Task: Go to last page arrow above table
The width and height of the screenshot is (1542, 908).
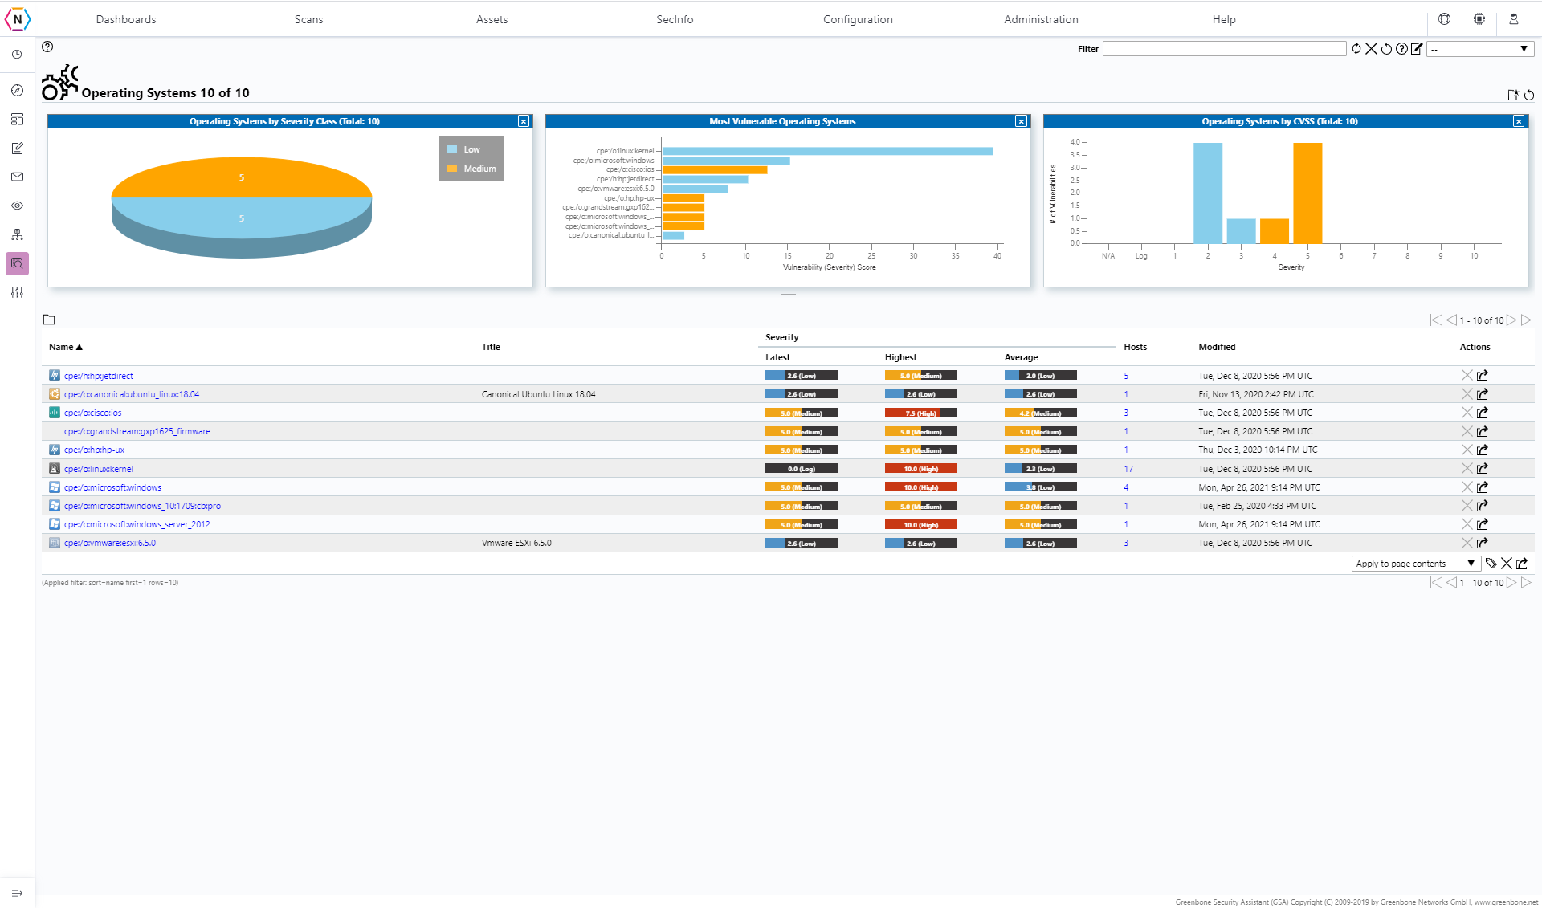Action: tap(1527, 320)
